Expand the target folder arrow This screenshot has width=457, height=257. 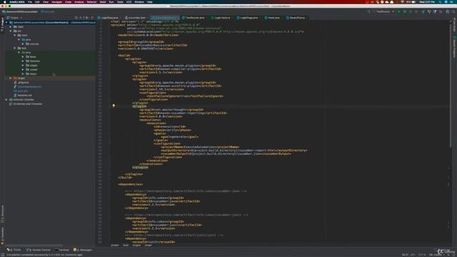point(11,78)
